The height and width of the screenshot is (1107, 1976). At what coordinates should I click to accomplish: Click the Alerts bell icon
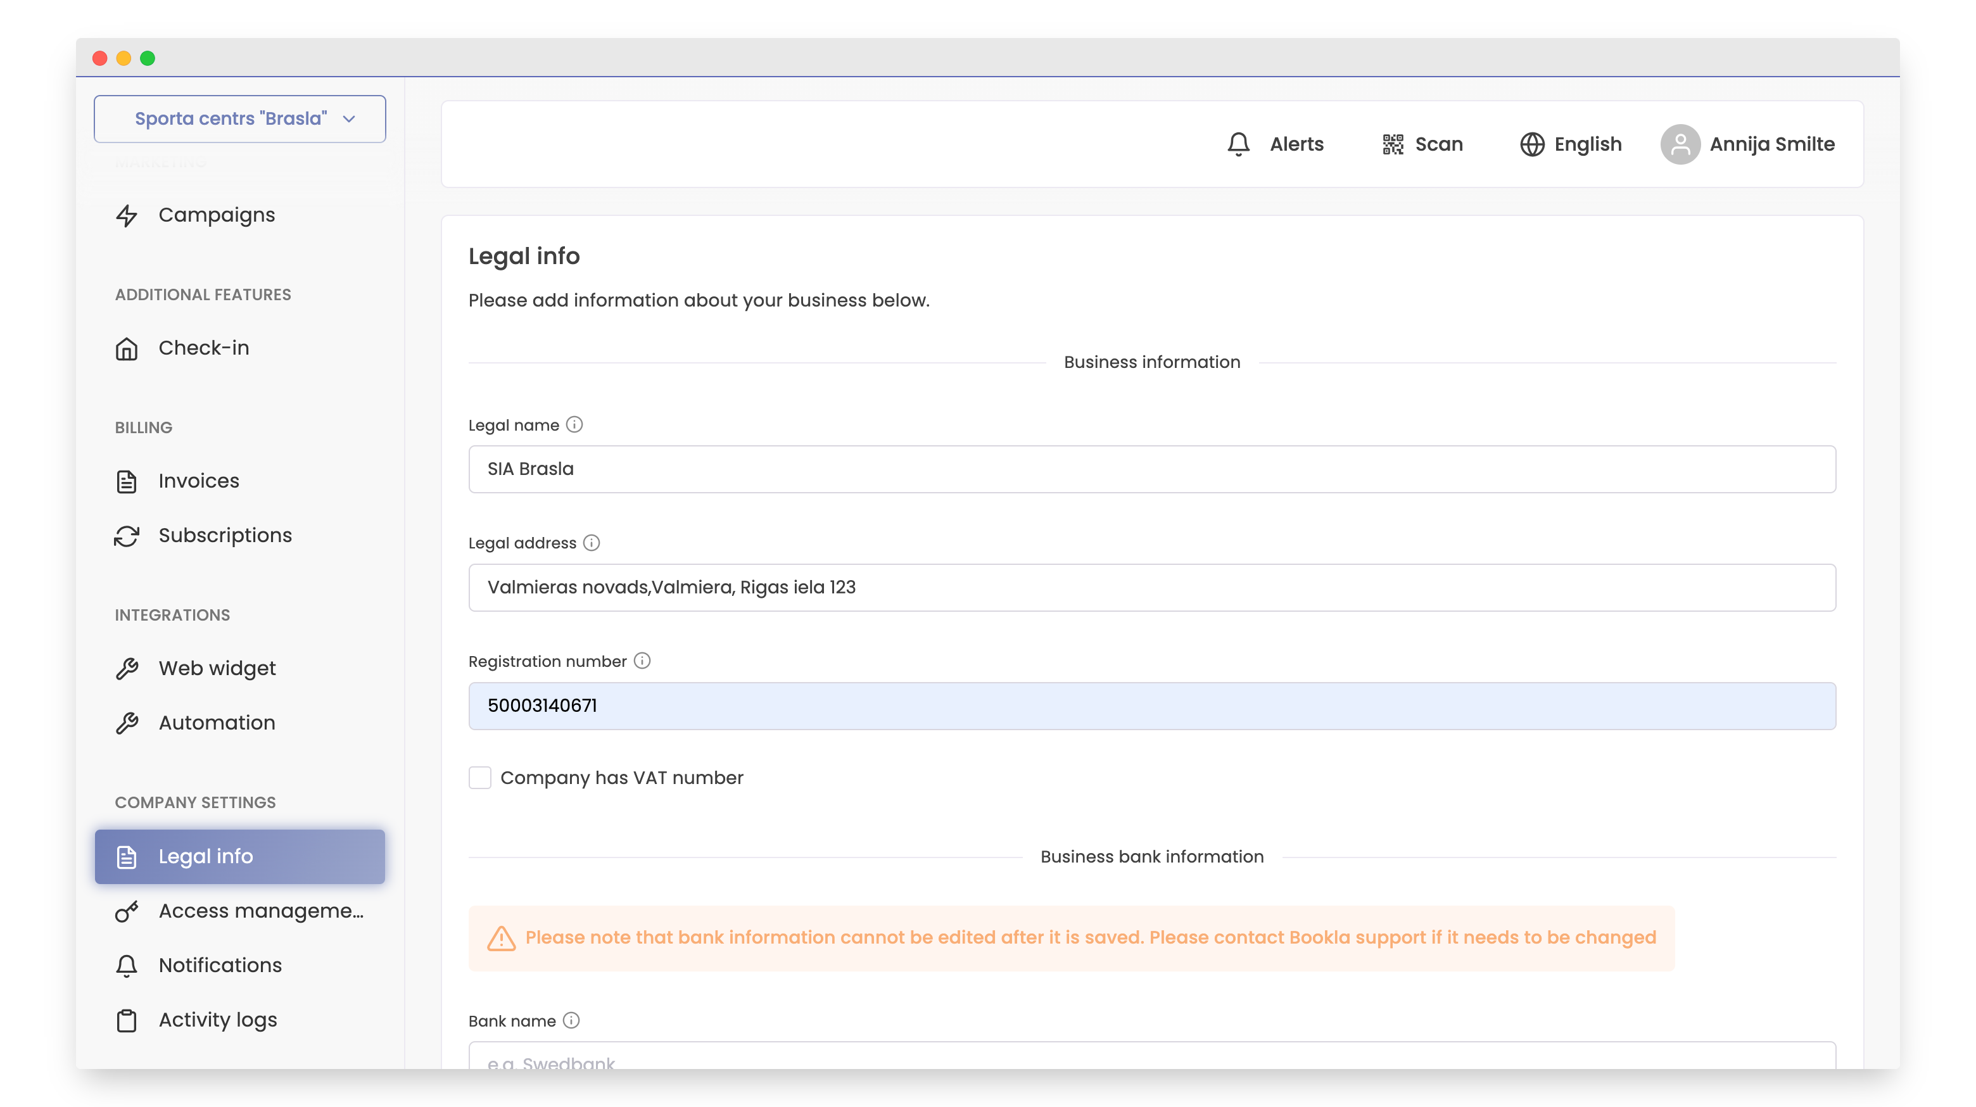(x=1238, y=144)
